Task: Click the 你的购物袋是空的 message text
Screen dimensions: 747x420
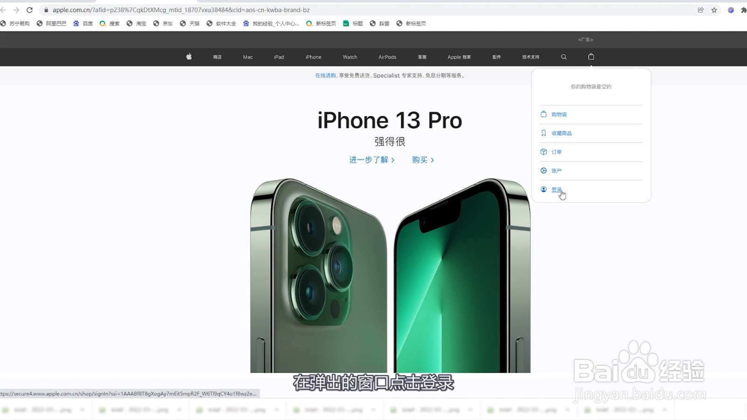Action: (x=591, y=86)
